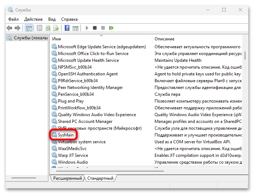Image resolution: width=254 pixels, height=194 pixels.
Task: Pause the service with the pause icon
Action: coord(103,28)
